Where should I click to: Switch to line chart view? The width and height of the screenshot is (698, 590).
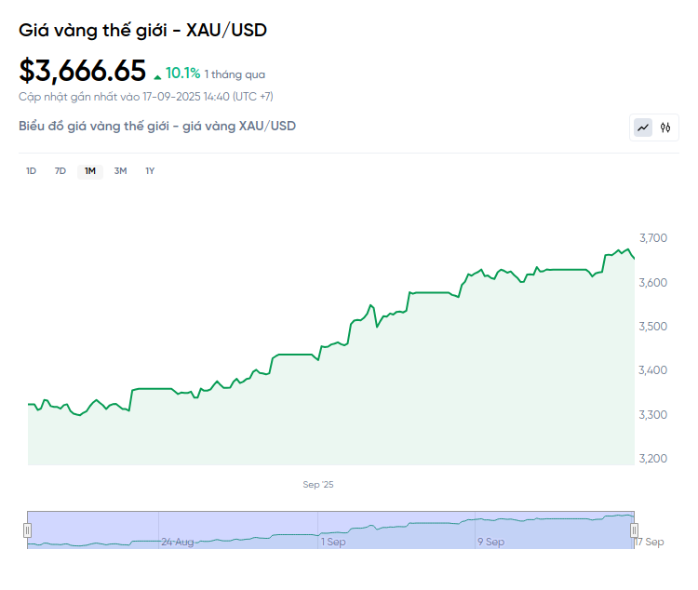[643, 127]
